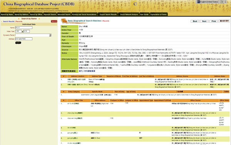
Task: Open the Keyword Search tab
Action: point(50,15)
